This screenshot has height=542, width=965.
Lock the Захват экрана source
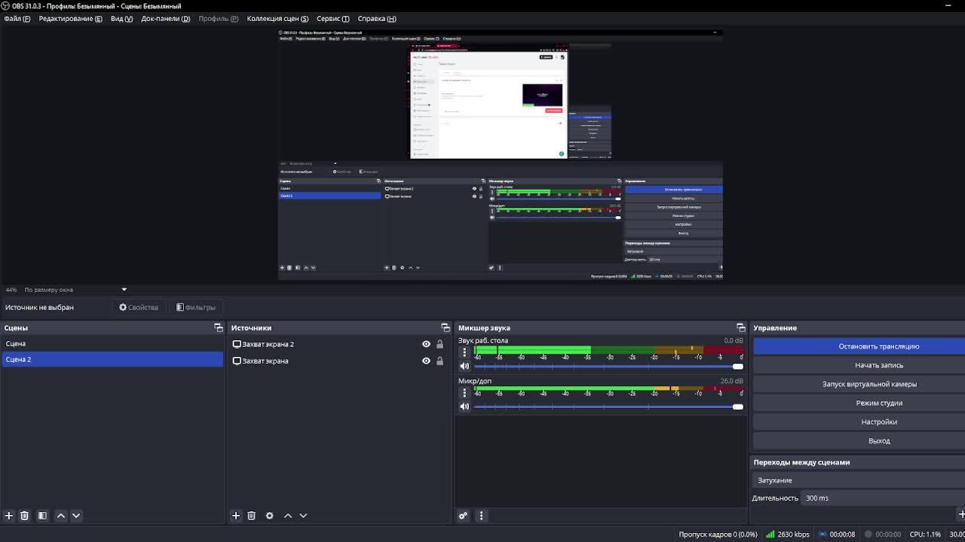click(x=440, y=361)
